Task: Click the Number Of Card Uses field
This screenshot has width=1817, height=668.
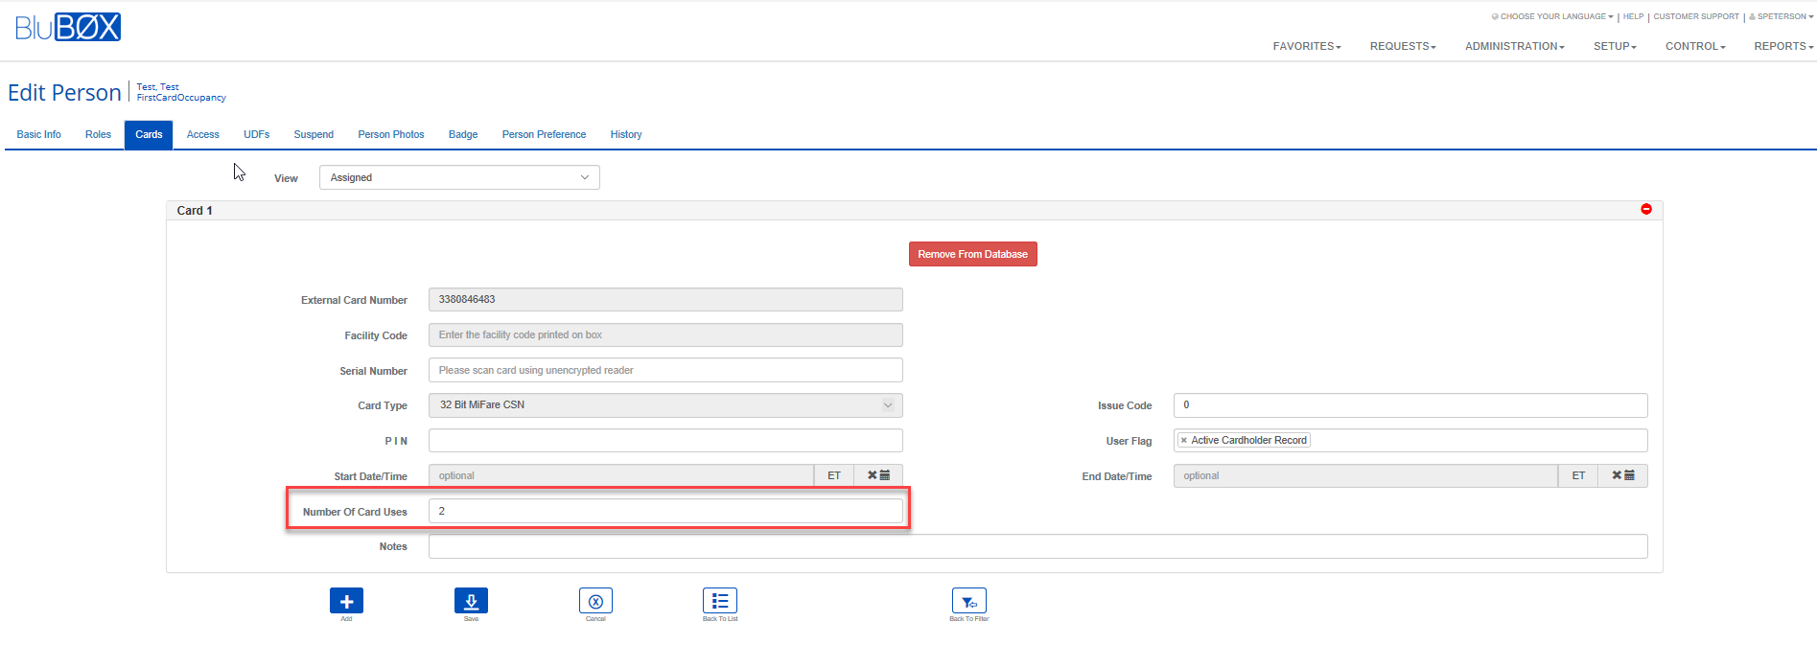Action: 665,512
